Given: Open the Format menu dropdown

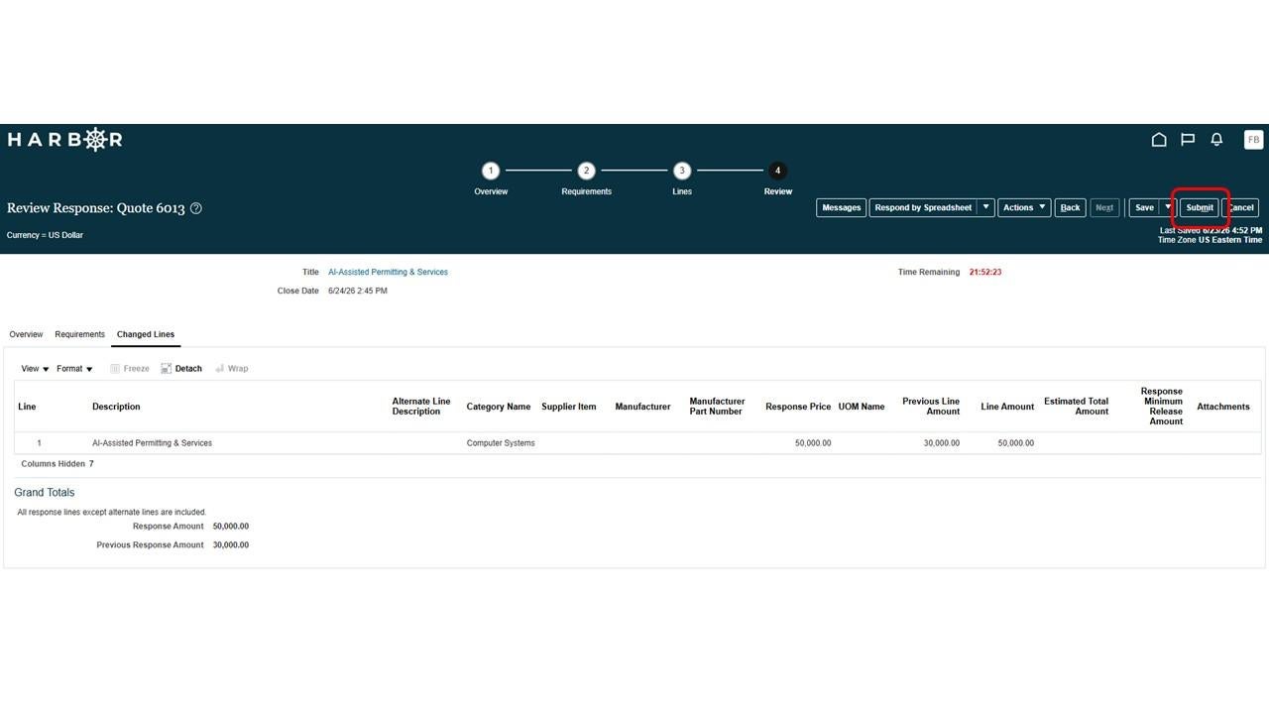Looking at the screenshot, I should click(74, 369).
